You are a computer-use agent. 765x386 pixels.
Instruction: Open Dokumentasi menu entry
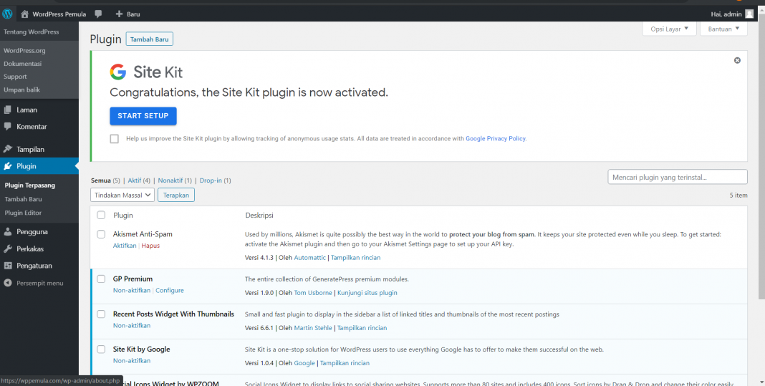(22, 64)
